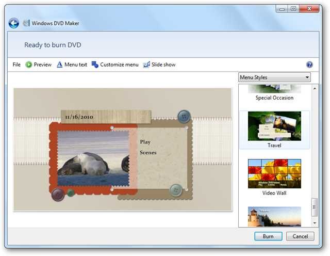Viewport: 330px width, 256px height.
Task: Click the styles list scroll up arrow
Action: (x=315, y=89)
